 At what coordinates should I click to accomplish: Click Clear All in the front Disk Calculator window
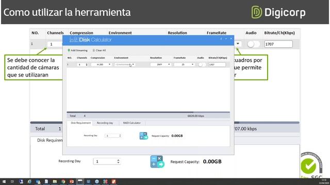pos(99,50)
